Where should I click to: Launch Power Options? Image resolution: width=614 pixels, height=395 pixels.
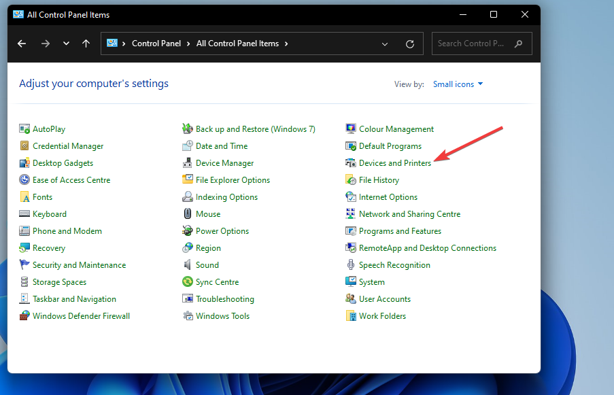222,230
